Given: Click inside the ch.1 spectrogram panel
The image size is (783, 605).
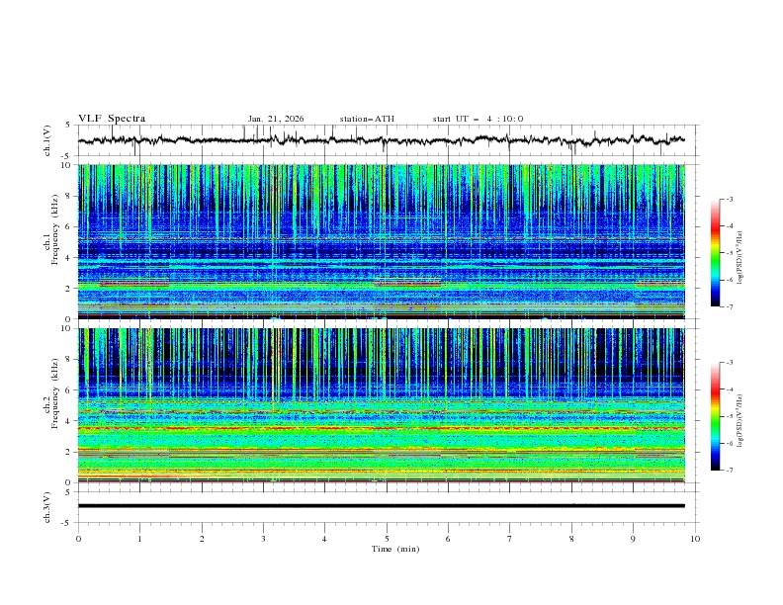Looking at the screenshot, I should point(386,241).
